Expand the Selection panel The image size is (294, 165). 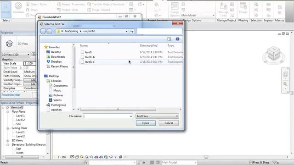click(x=256, y=20)
